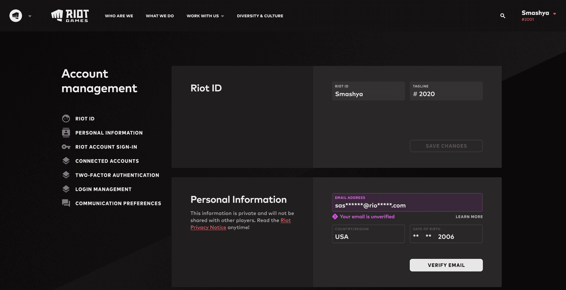Click the Email Address input field
Viewport: 566px width, 290px height.
pos(407,202)
